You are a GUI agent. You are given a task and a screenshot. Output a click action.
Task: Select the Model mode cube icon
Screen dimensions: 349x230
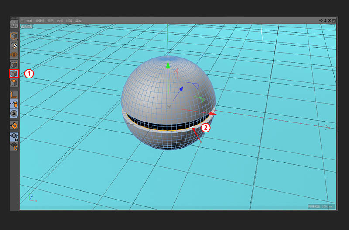14,36
